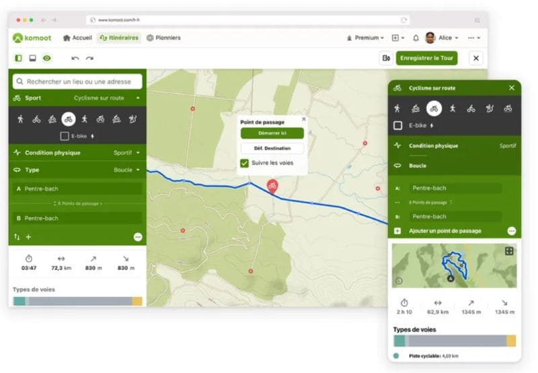Close the route planner with X
The height and width of the screenshot is (373, 538).
click(476, 58)
